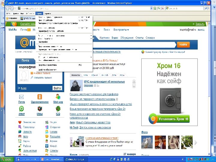Click the orange Найти search button

[183, 45]
